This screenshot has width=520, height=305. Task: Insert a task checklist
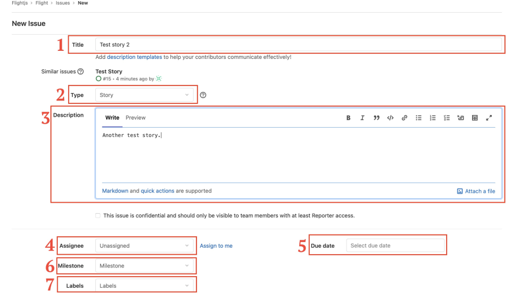pyautogui.click(x=447, y=118)
